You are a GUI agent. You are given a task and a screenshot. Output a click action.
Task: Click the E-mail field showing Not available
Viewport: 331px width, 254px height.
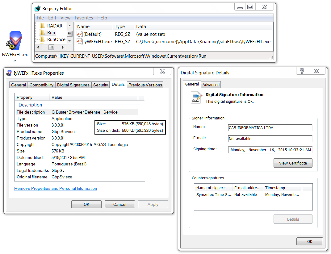270,139
